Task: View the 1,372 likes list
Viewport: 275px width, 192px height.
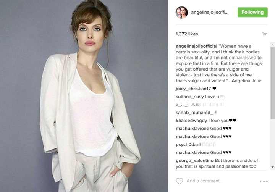Action: 187,34
